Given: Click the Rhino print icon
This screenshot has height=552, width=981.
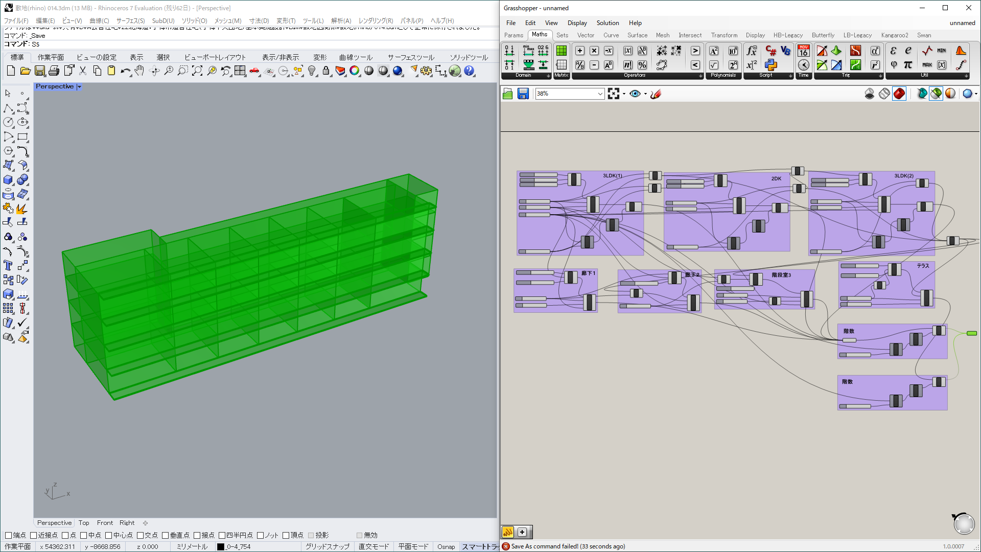Looking at the screenshot, I should 54,71.
